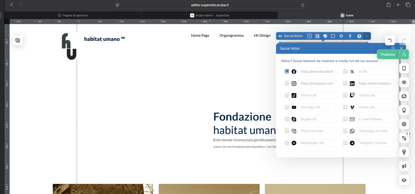Viewport: 415px width, 194px height.
Task: Enable the Vimeo checkbox
Action: click(x=345, y=107)
